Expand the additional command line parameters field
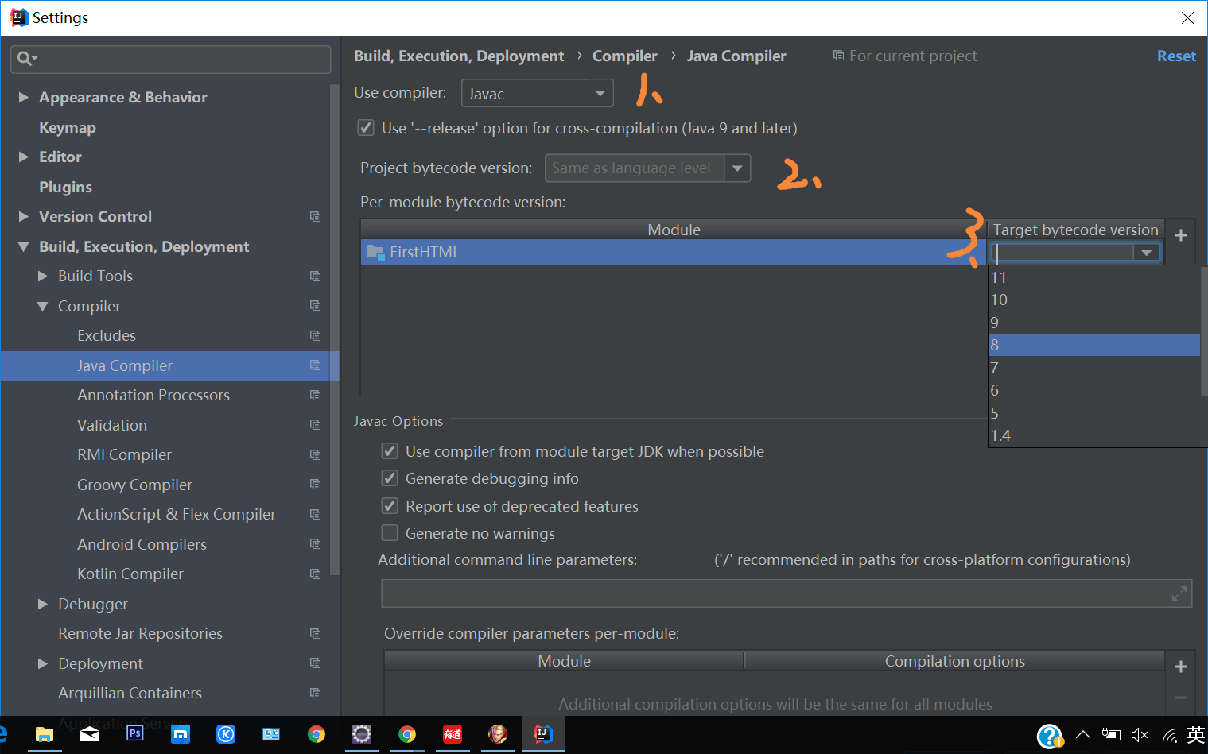 click(1179, 593)
